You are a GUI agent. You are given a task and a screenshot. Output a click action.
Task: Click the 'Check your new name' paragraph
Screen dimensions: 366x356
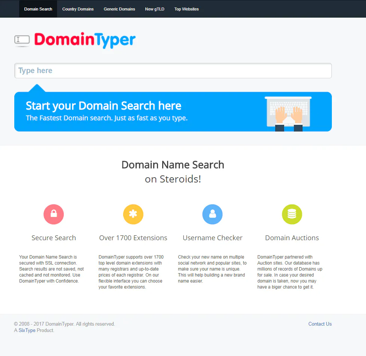(x=212, y=269)
